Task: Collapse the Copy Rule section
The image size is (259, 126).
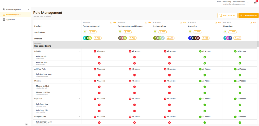Action: [80, 99]
